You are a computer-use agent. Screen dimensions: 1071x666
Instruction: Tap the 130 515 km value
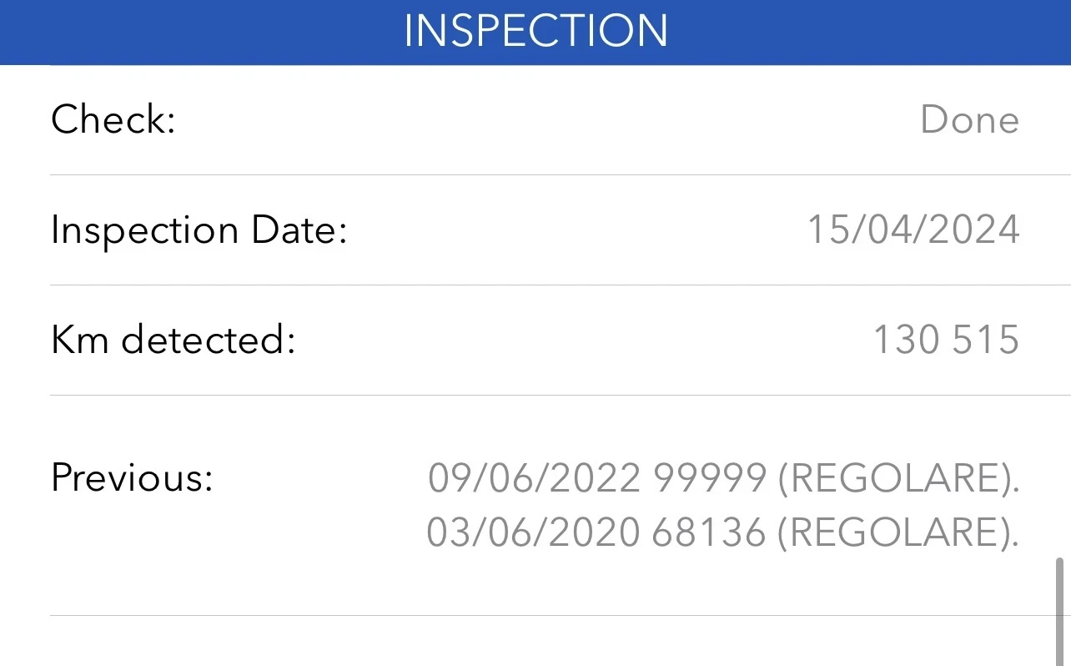pos(946,341)
